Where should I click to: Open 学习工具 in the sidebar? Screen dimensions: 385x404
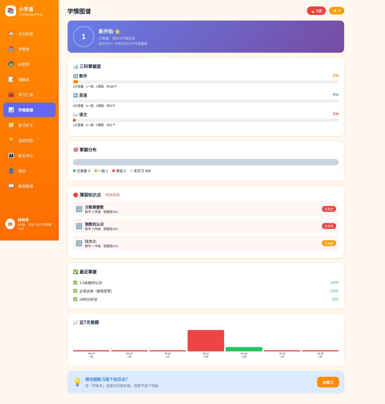click(29, 95)
